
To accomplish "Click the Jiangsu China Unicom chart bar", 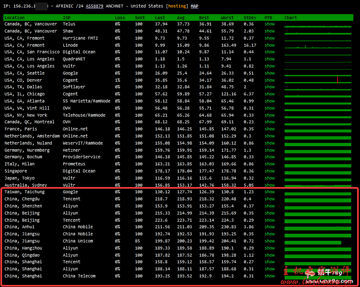I will 312,242.
